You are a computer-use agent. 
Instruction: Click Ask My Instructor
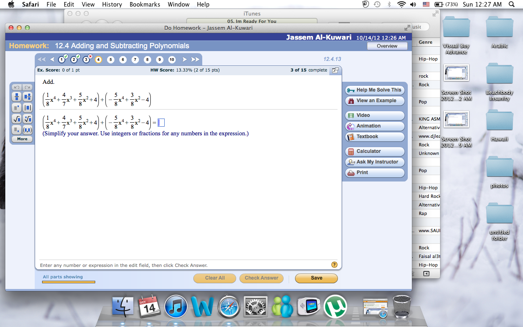coord(375,162)
